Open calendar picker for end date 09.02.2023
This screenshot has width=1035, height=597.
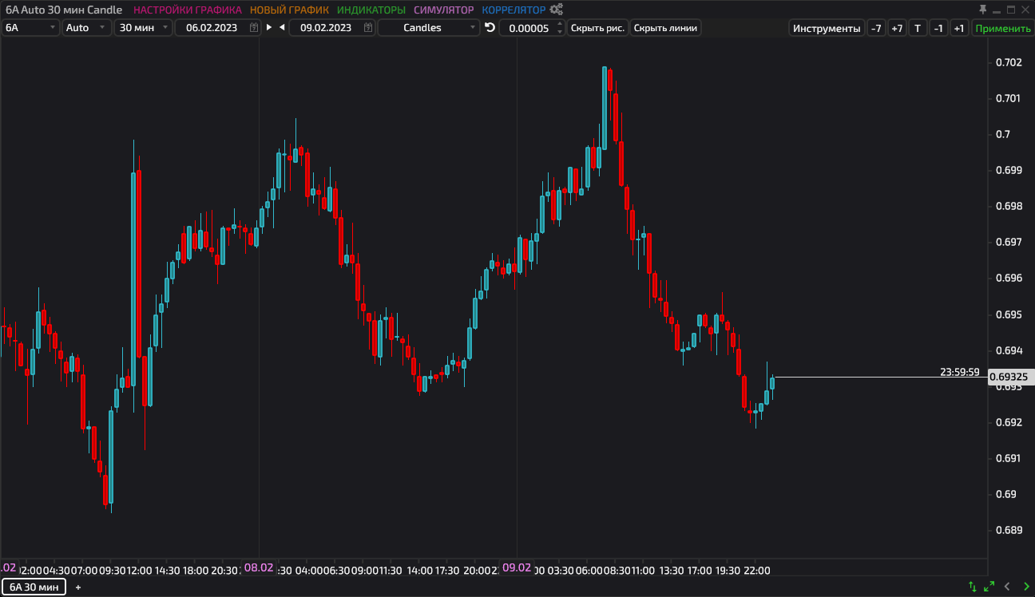[x=368, y=28]
